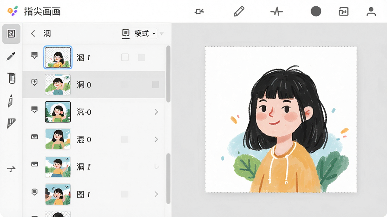The width and height of the screenshot is (387, 217).
Task: Expand the 混 0 layer chevron
Action: pyautogui.click(x=156, y=139)
